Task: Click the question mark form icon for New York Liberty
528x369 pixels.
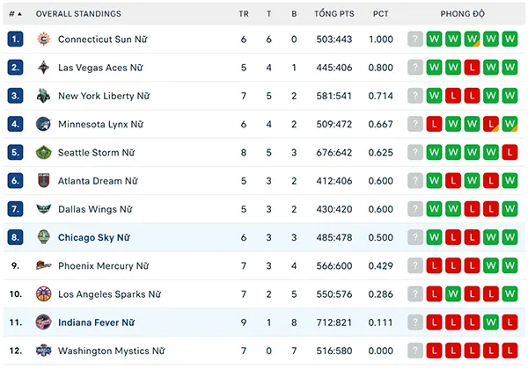Action: (414, 96)
